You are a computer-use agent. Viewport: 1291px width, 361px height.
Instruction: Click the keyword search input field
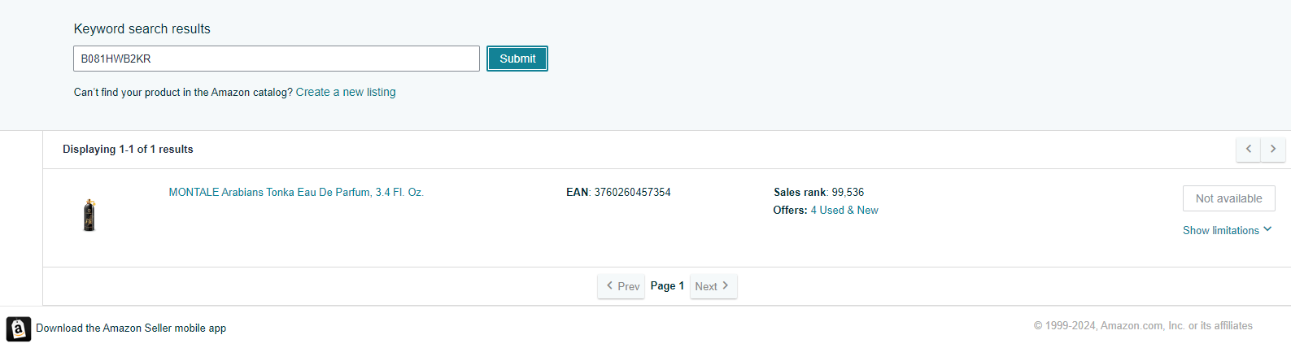(277, 59)
